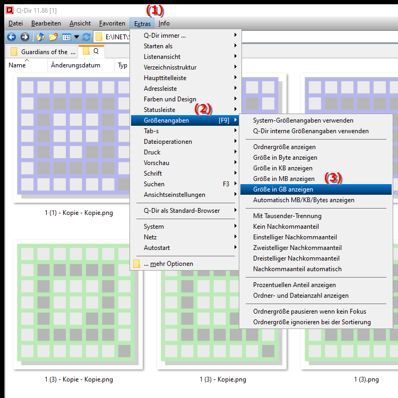Click the blue Back arrow button

click(x=12, y=37)
